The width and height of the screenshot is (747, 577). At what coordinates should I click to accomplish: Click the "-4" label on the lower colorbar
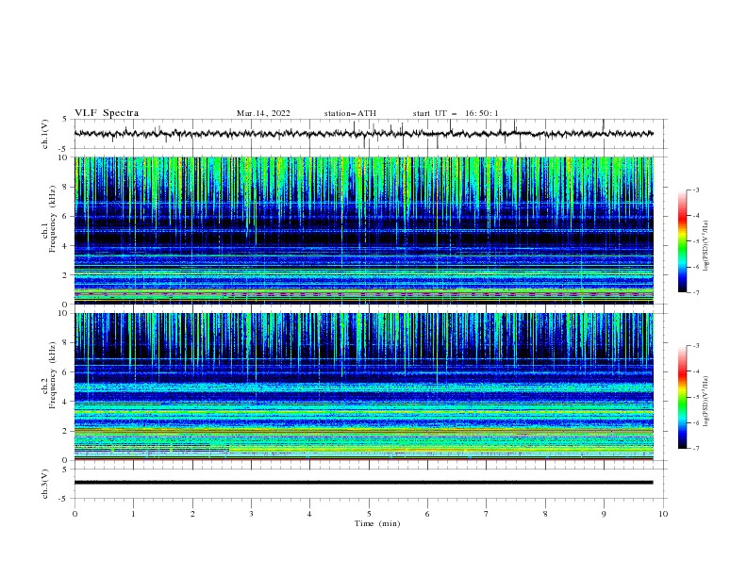coord(695,371)
